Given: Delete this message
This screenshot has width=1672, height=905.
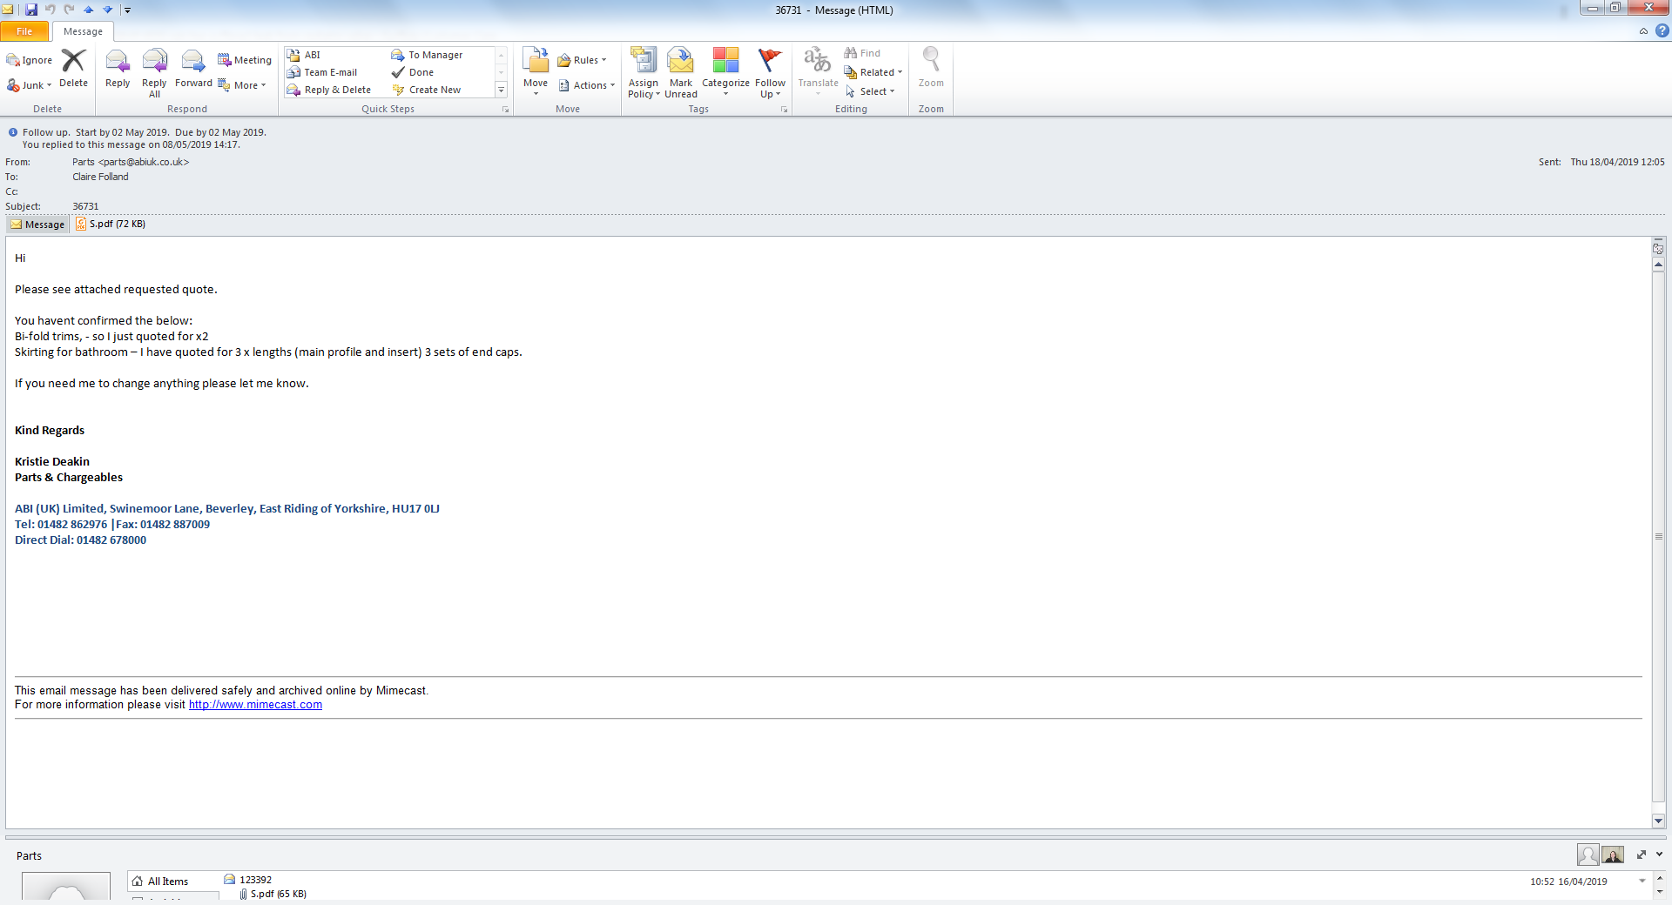Looking at the screenshot, I should (x=73, y=68).
